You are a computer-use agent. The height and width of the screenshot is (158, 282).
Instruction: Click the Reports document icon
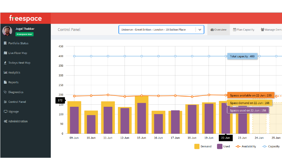(x=5, y=82)
